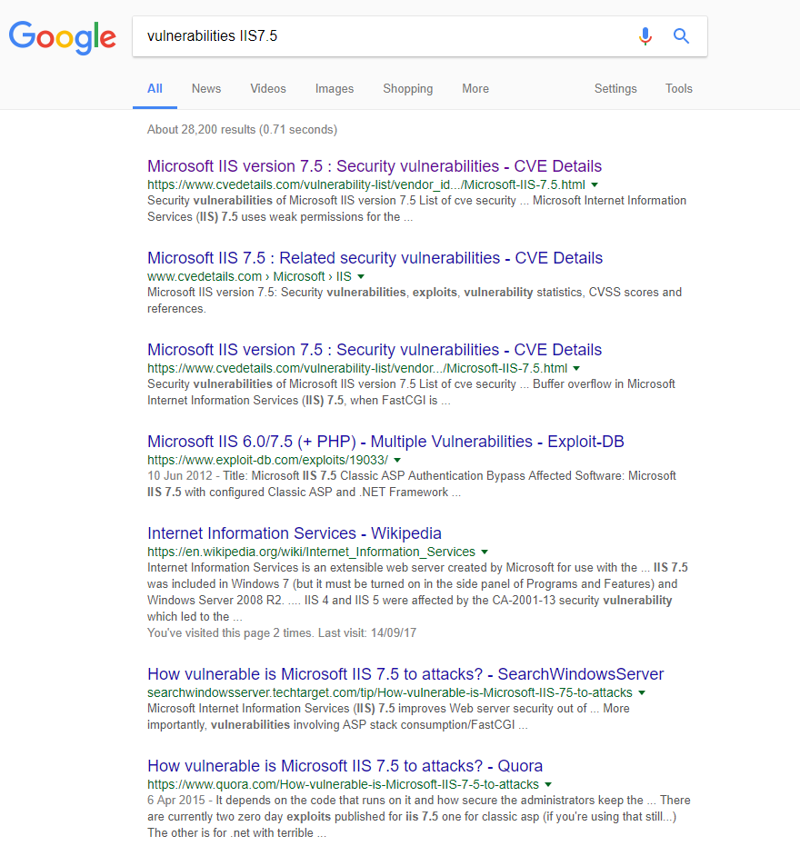Screen dimensions: 800x856
Task: Open dropdown arrow next to Wikipedia result URL
Action: pos(485,552)
